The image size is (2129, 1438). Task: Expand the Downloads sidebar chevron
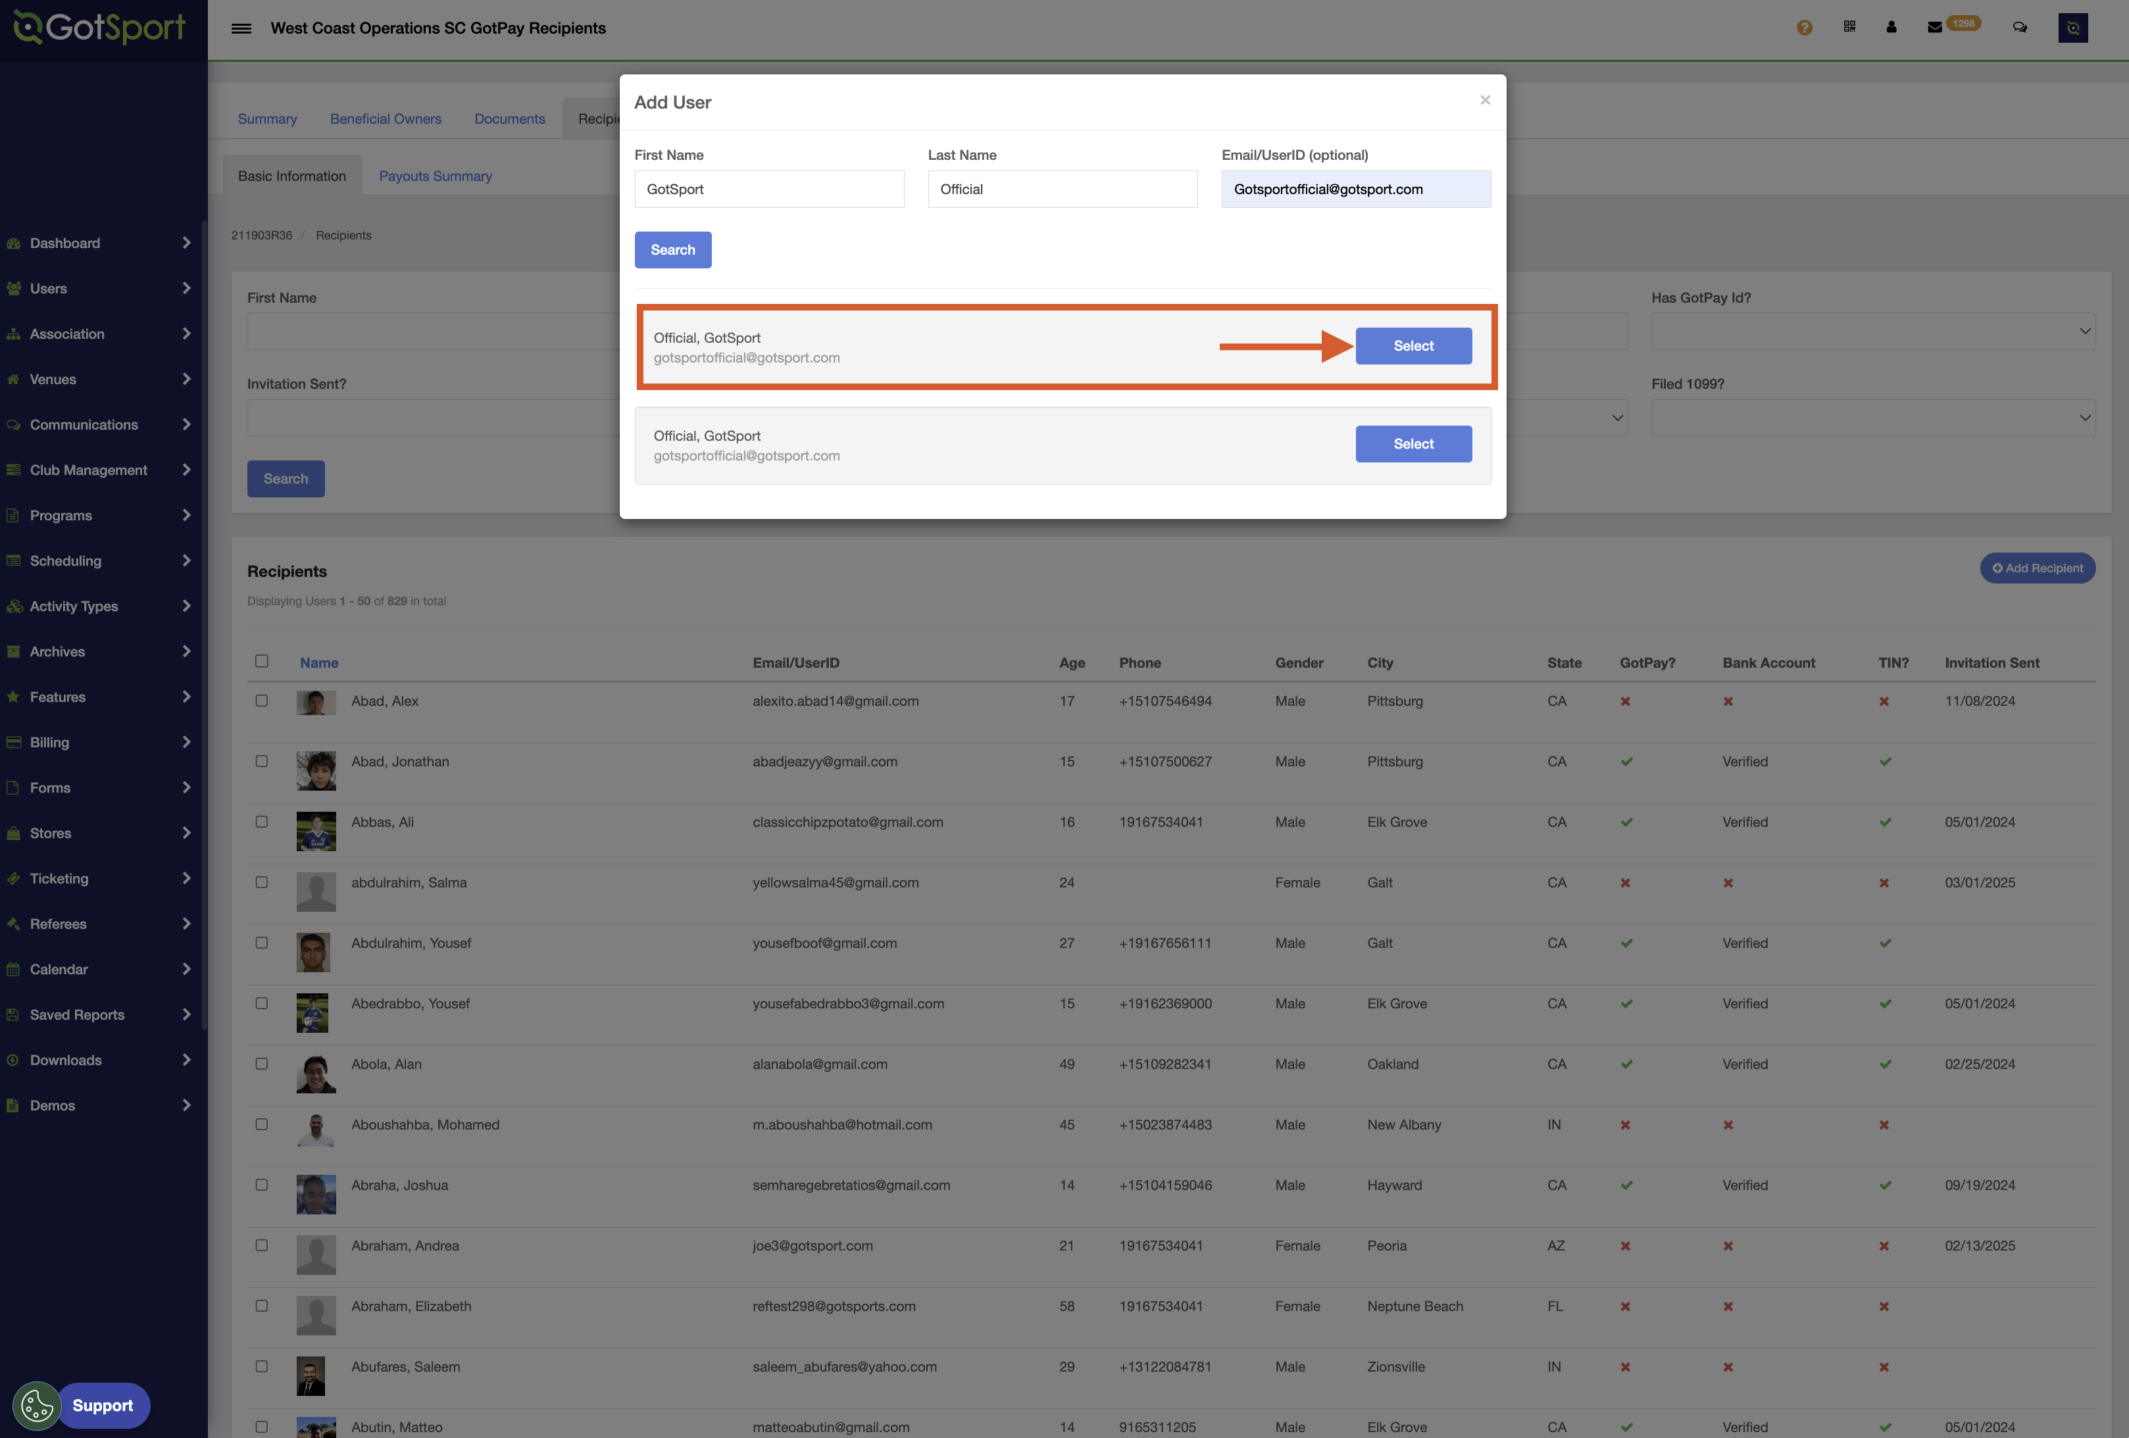tap(186, 1060)
